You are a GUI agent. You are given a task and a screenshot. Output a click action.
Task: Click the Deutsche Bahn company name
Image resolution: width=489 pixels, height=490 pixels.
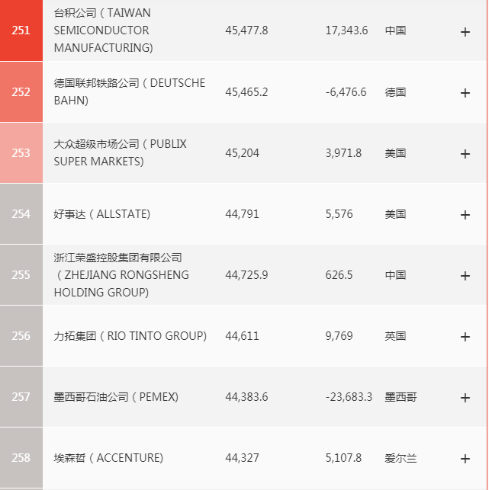129,91
